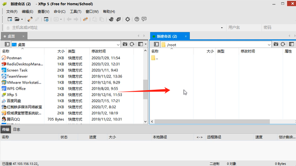Open the 查看(V) menu
The image size is (296, 166).
43,12
